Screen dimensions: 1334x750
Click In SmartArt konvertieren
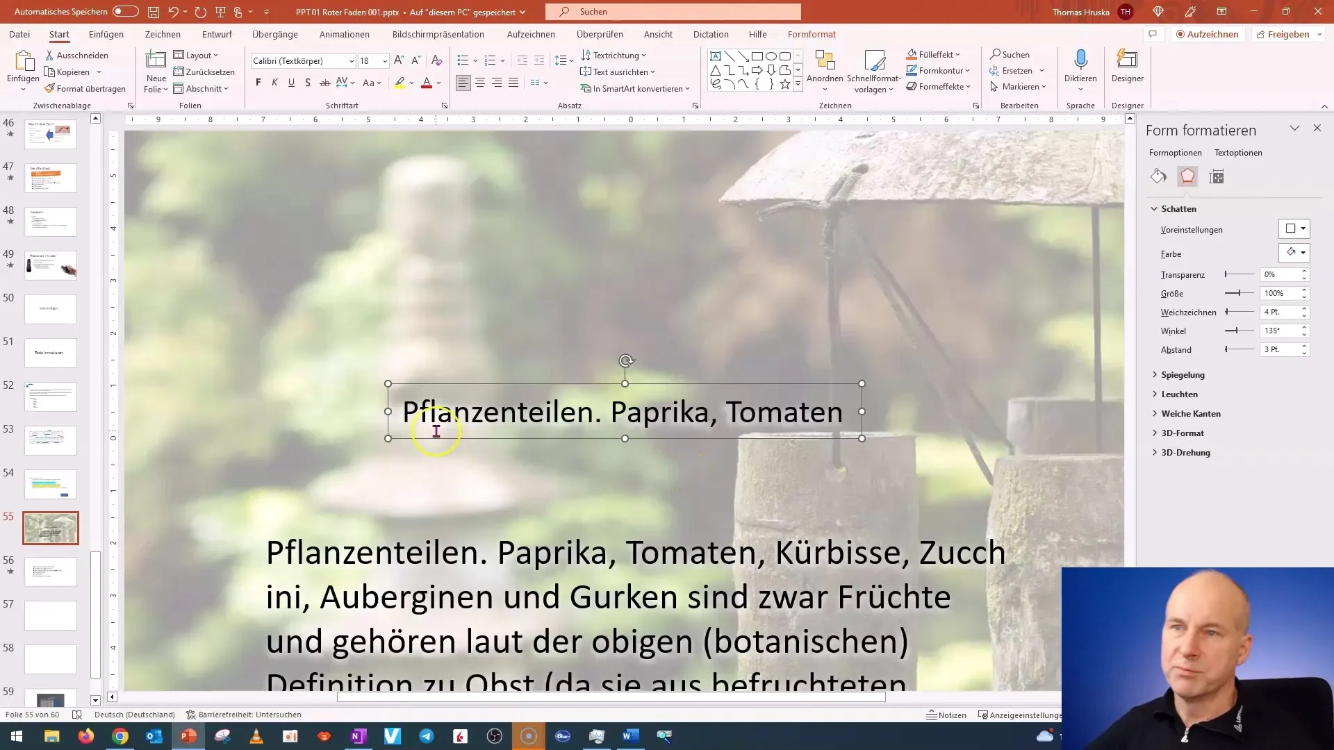635,88
